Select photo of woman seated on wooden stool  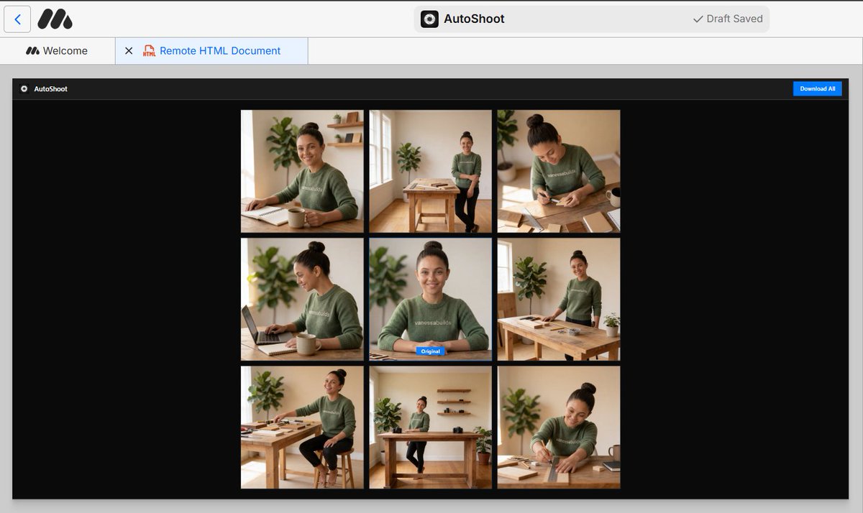coord(302,427)
